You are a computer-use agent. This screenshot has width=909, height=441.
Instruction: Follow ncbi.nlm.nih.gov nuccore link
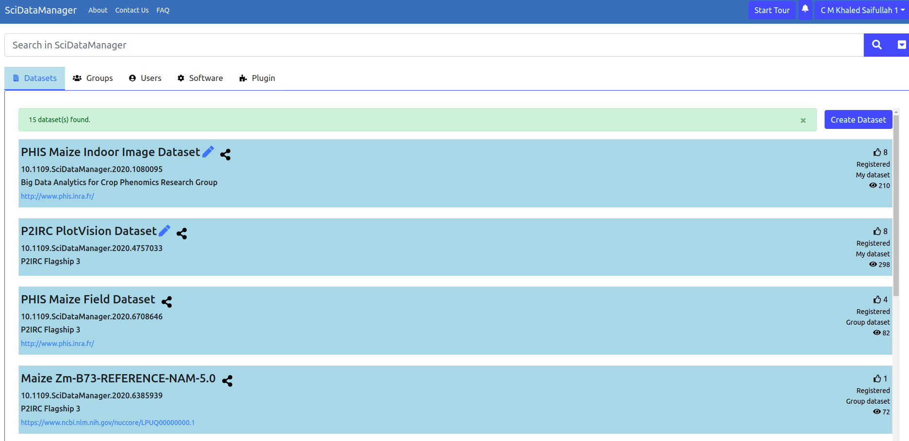tap(108, 423)
